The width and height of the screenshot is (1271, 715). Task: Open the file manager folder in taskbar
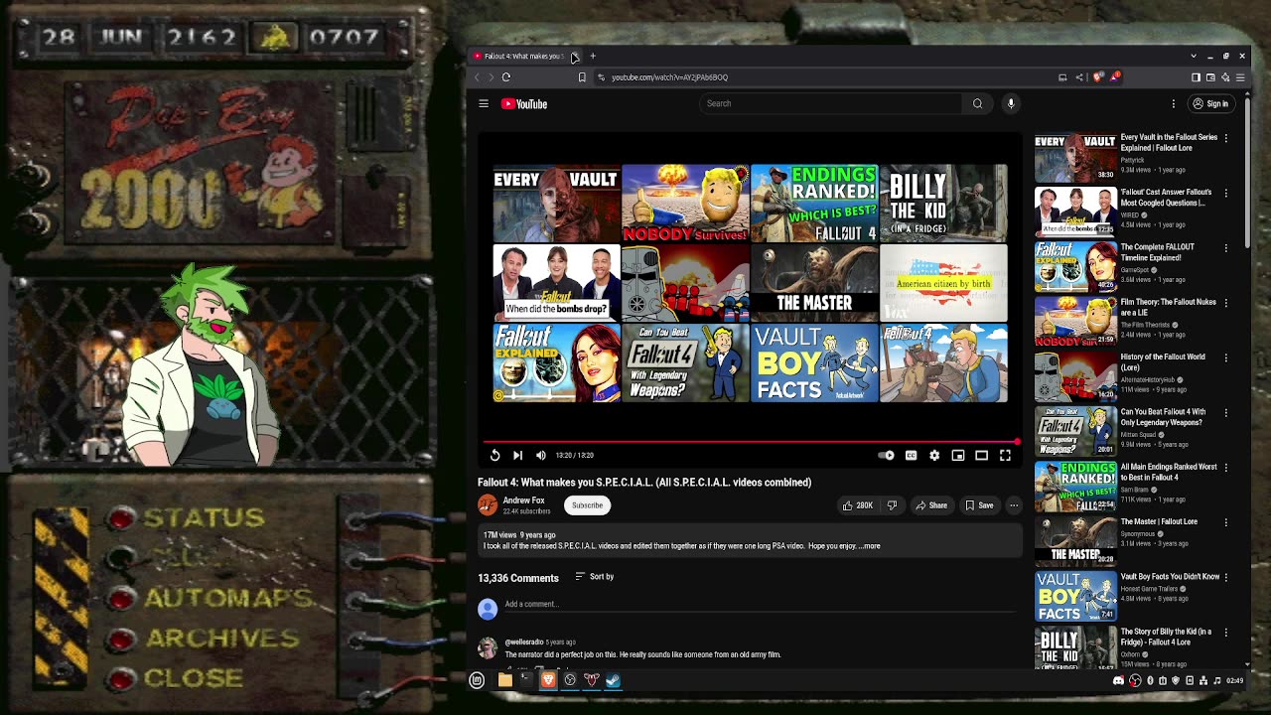[504, 680]
